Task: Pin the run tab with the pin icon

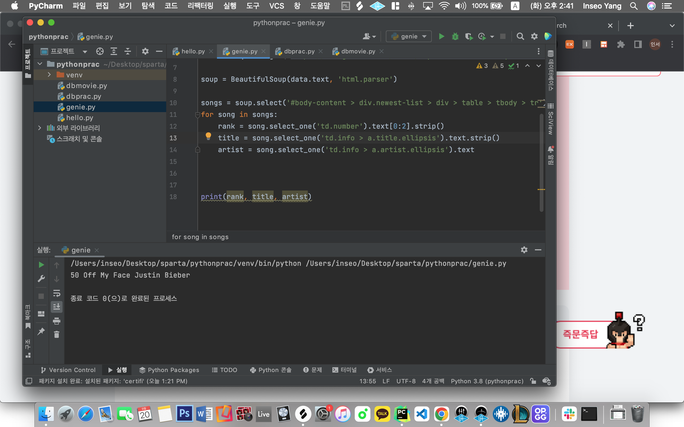Action: [41, 331]
